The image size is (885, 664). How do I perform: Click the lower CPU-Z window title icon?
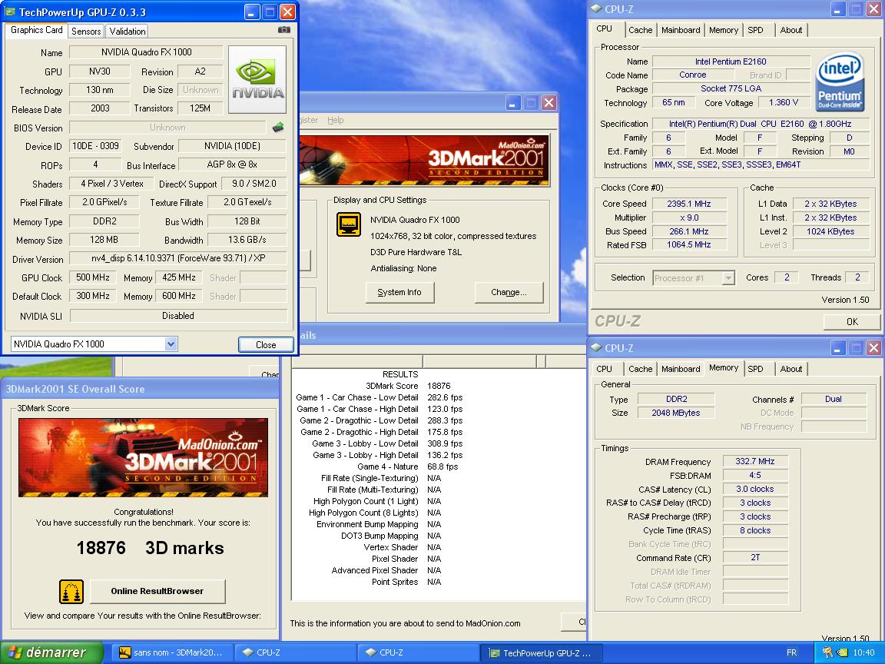click(x=597, y=348)
